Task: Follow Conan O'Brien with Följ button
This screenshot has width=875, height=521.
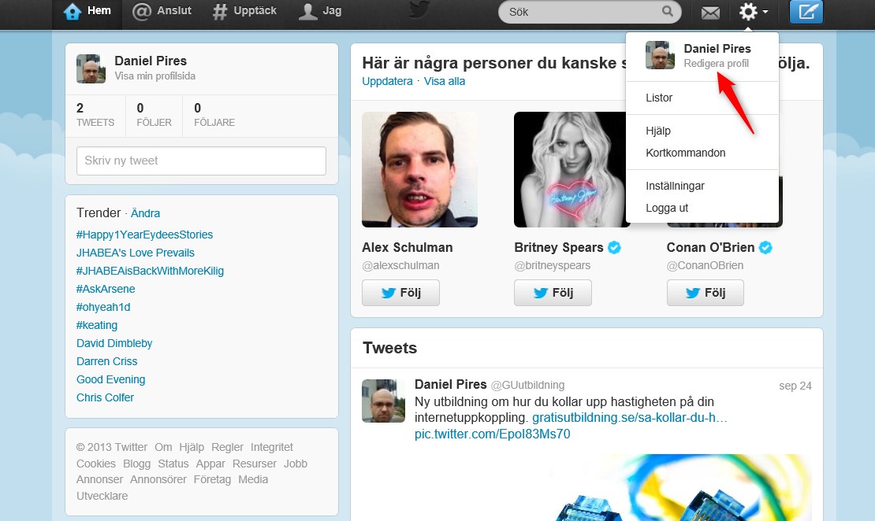Action: pyautogui.click(x=705, y=293)
